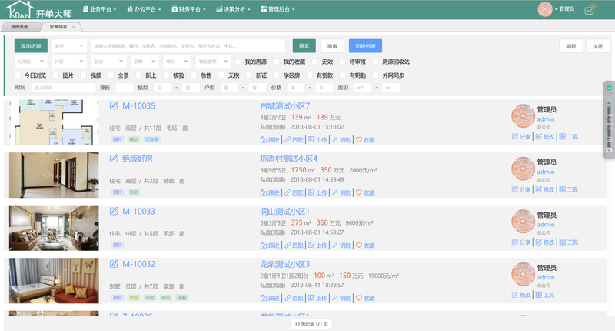Open 跟进 follow-up for 稻香村测试小区4

pyautogui.click(x=270, y=192)
